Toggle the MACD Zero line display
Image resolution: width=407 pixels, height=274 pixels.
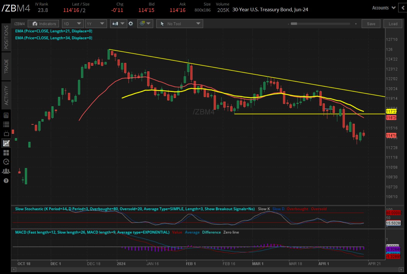tap(231, 232)
